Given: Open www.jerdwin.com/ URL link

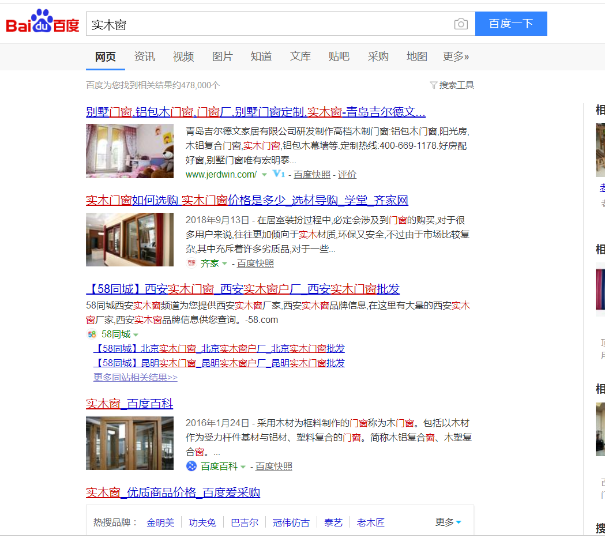Looking at the screenshot, I should click(x=221, y=174).
